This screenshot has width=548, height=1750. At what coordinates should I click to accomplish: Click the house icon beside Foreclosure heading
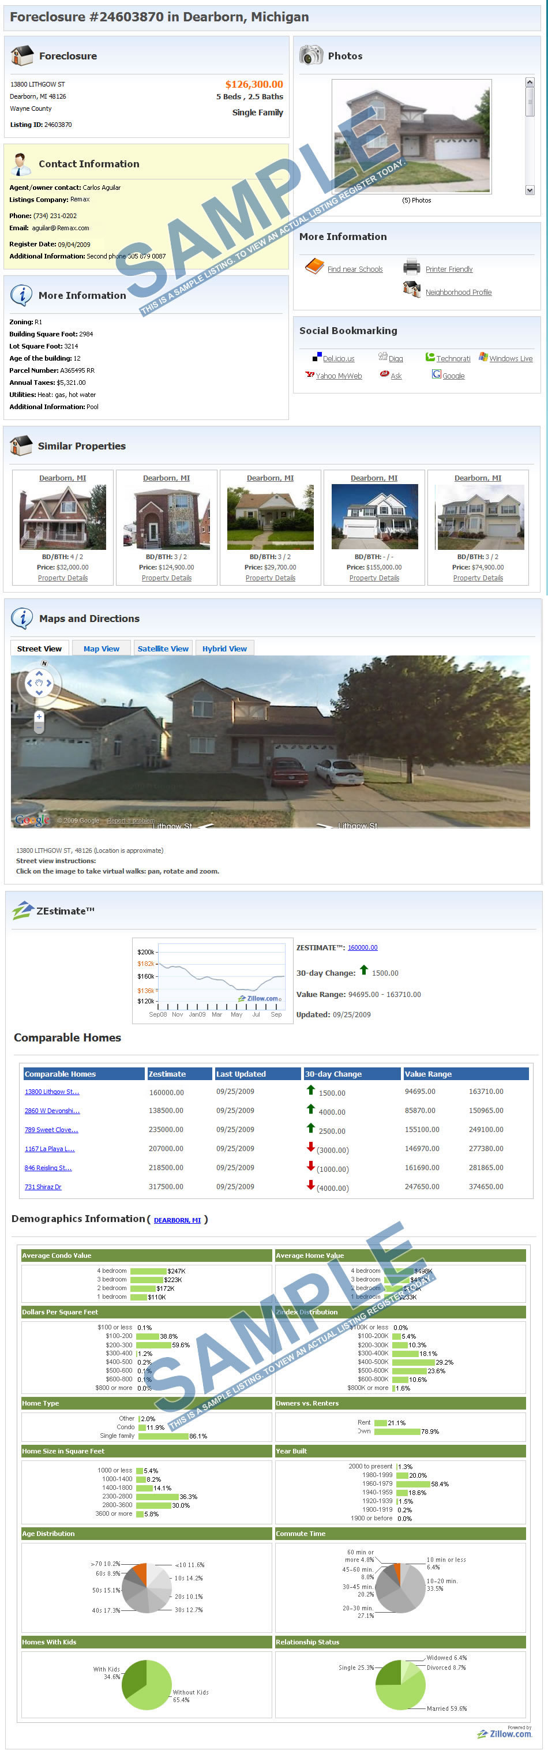point(22,55)
